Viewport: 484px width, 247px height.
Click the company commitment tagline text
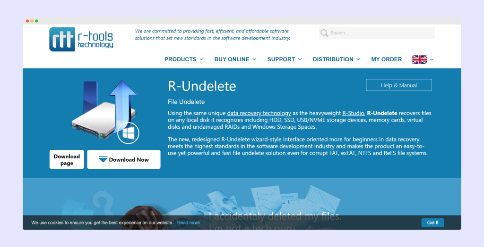(x=212, y=34)
